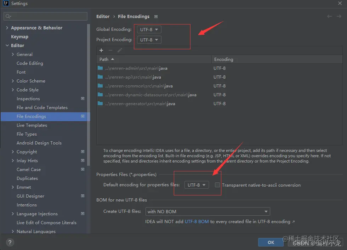This screenshot has height=250, width=347.
Task: Expand the Emmet node
Action: click(13, 187)
